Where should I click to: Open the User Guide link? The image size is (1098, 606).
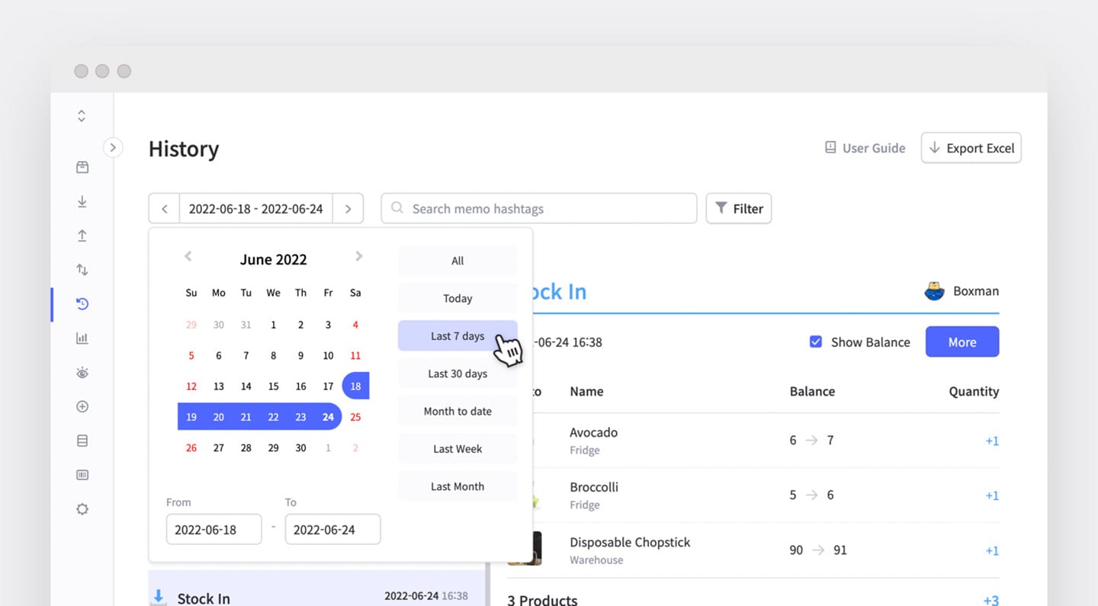click(865, 148)
